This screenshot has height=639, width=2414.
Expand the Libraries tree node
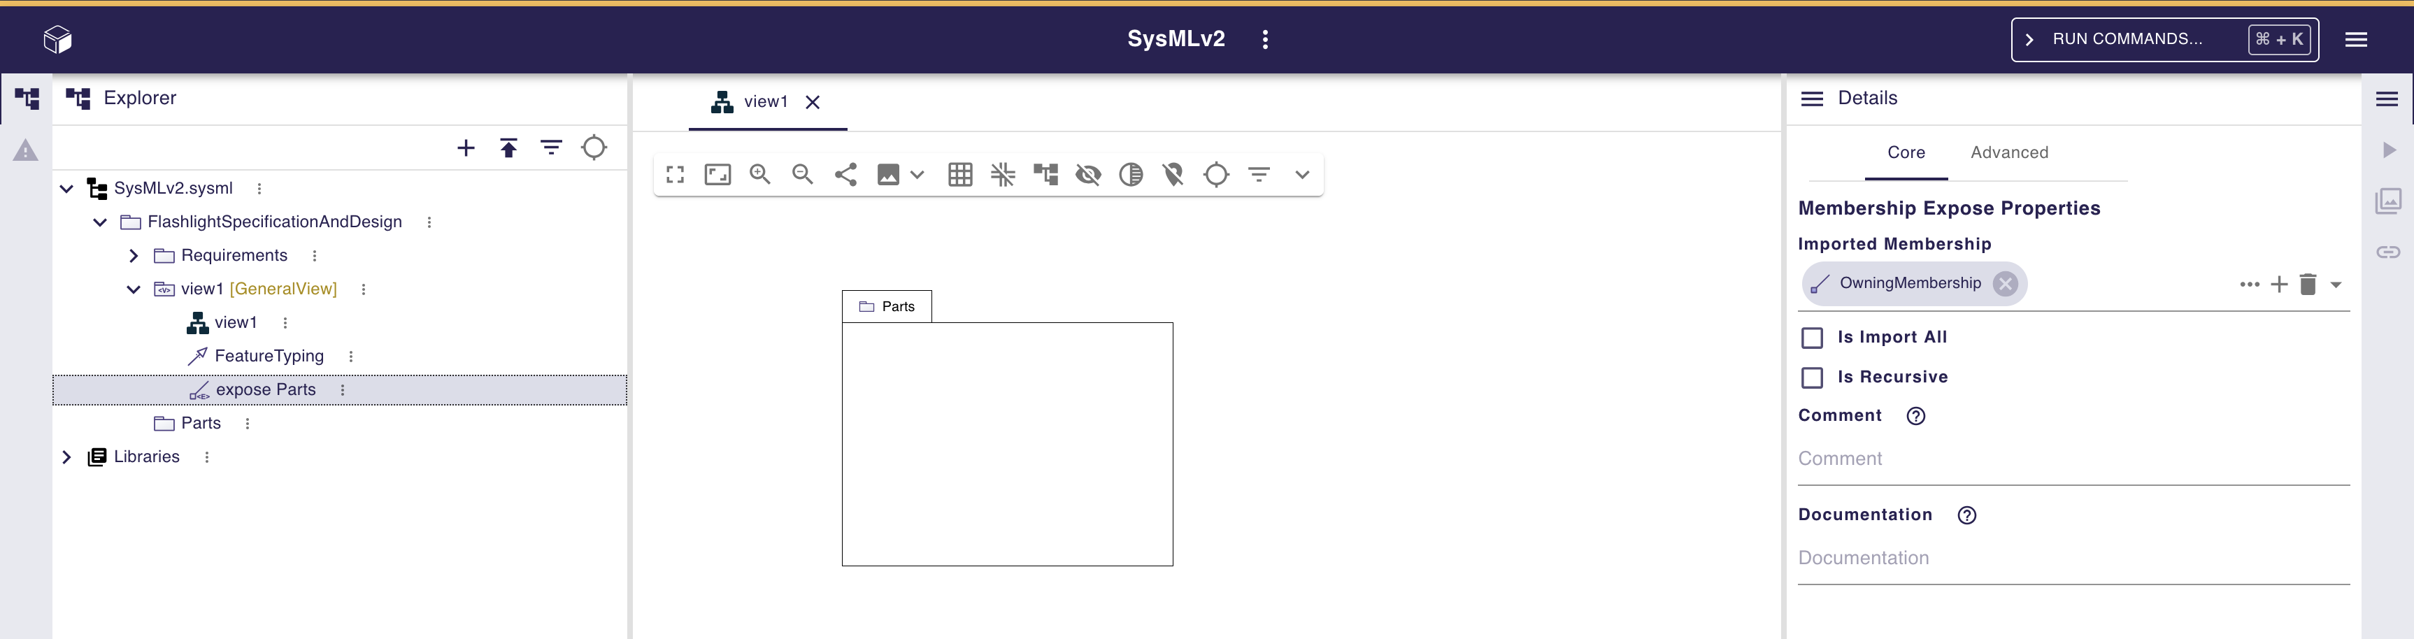pos(66,457)
